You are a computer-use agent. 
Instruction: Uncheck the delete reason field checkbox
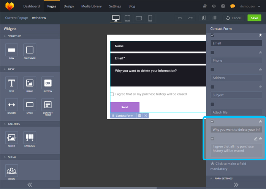[212, 121]
